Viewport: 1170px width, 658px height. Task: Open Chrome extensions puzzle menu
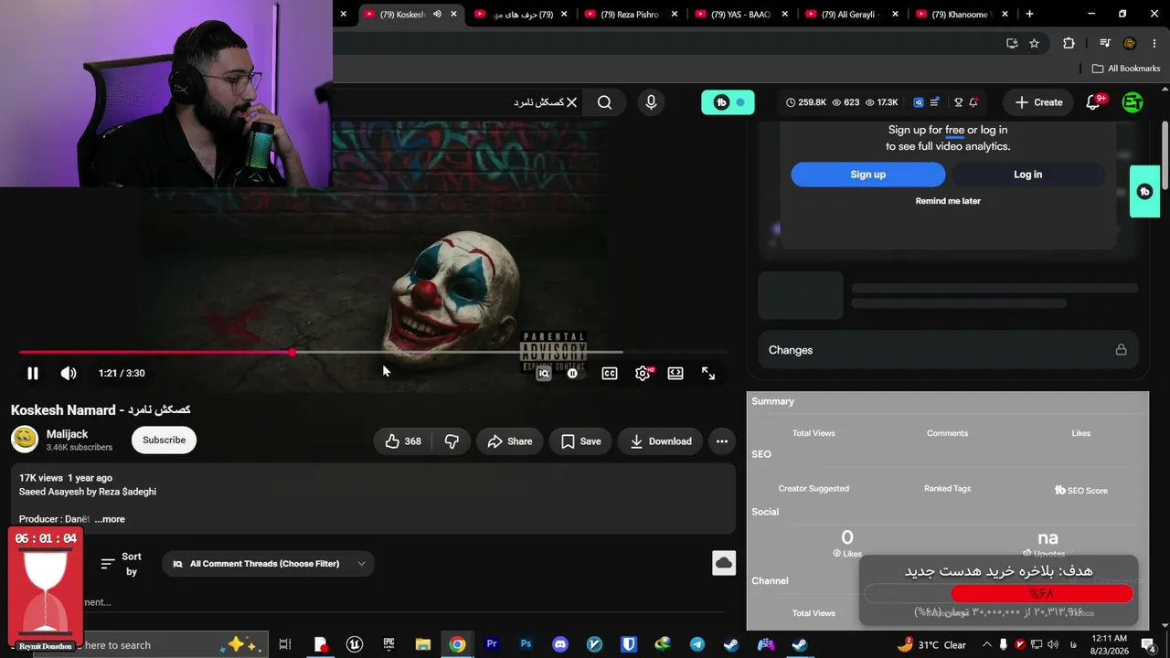click(1069, 43)
